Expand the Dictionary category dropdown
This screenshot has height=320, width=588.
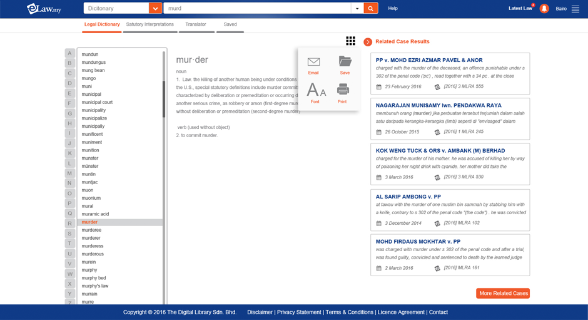tap(155, 8)
